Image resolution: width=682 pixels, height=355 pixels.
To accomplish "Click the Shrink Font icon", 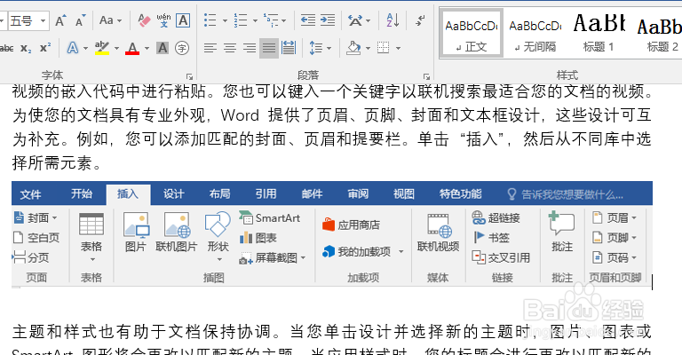I will point(81,20).
